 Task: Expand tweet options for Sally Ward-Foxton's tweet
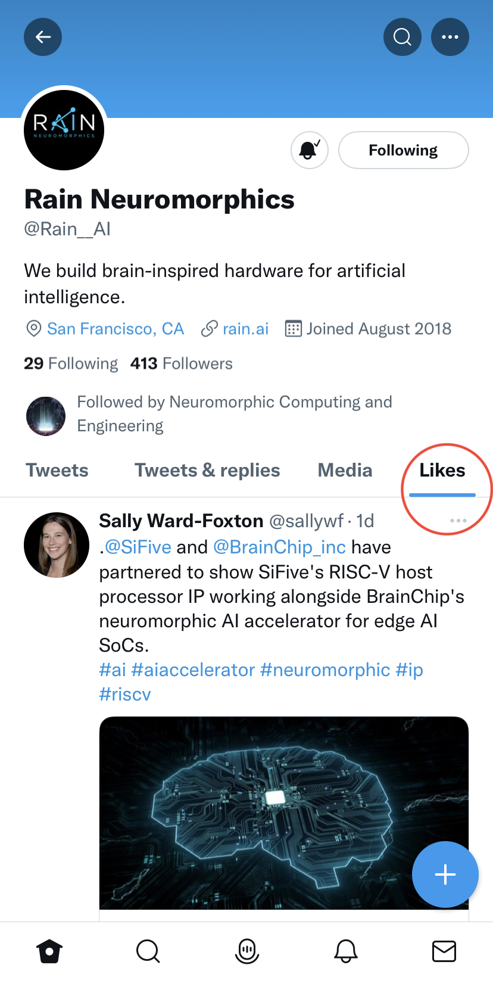458,521
